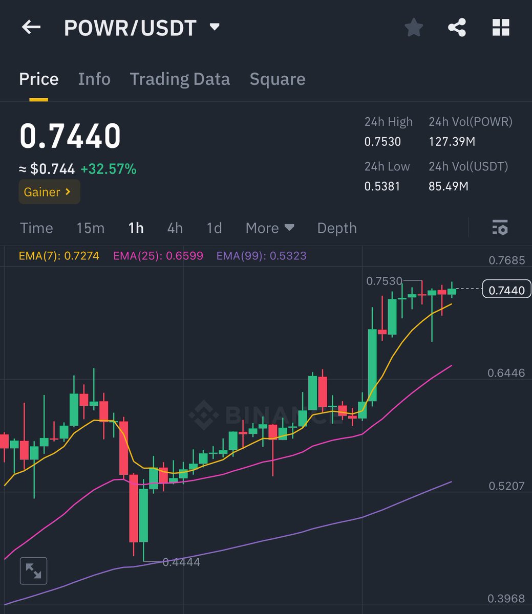Select the 1h chart interval
This screenshot has width=532, height=614.
(x=136, y=228)
